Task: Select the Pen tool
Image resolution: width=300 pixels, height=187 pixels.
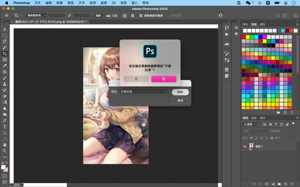Action: click(4, 120)
